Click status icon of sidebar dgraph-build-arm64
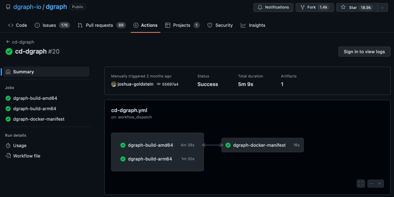The image size is (394, 197). coord(8,109)
